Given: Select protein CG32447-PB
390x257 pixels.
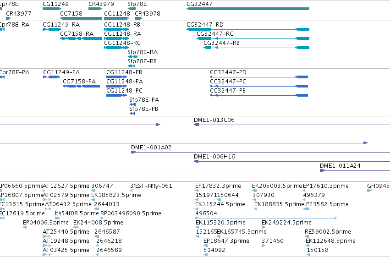Looking at the screenshot, I should point(259,95).
